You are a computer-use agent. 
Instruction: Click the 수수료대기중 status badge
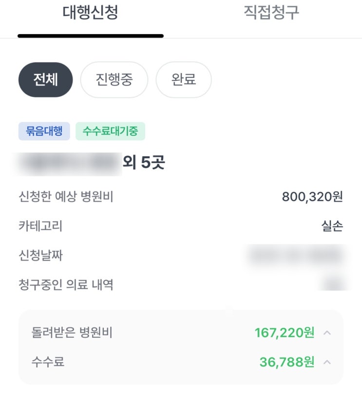(110, 131)
